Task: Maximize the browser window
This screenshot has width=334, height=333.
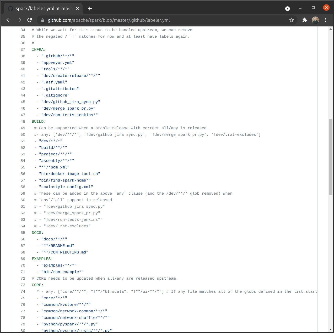Action: (x=313, y=8)
